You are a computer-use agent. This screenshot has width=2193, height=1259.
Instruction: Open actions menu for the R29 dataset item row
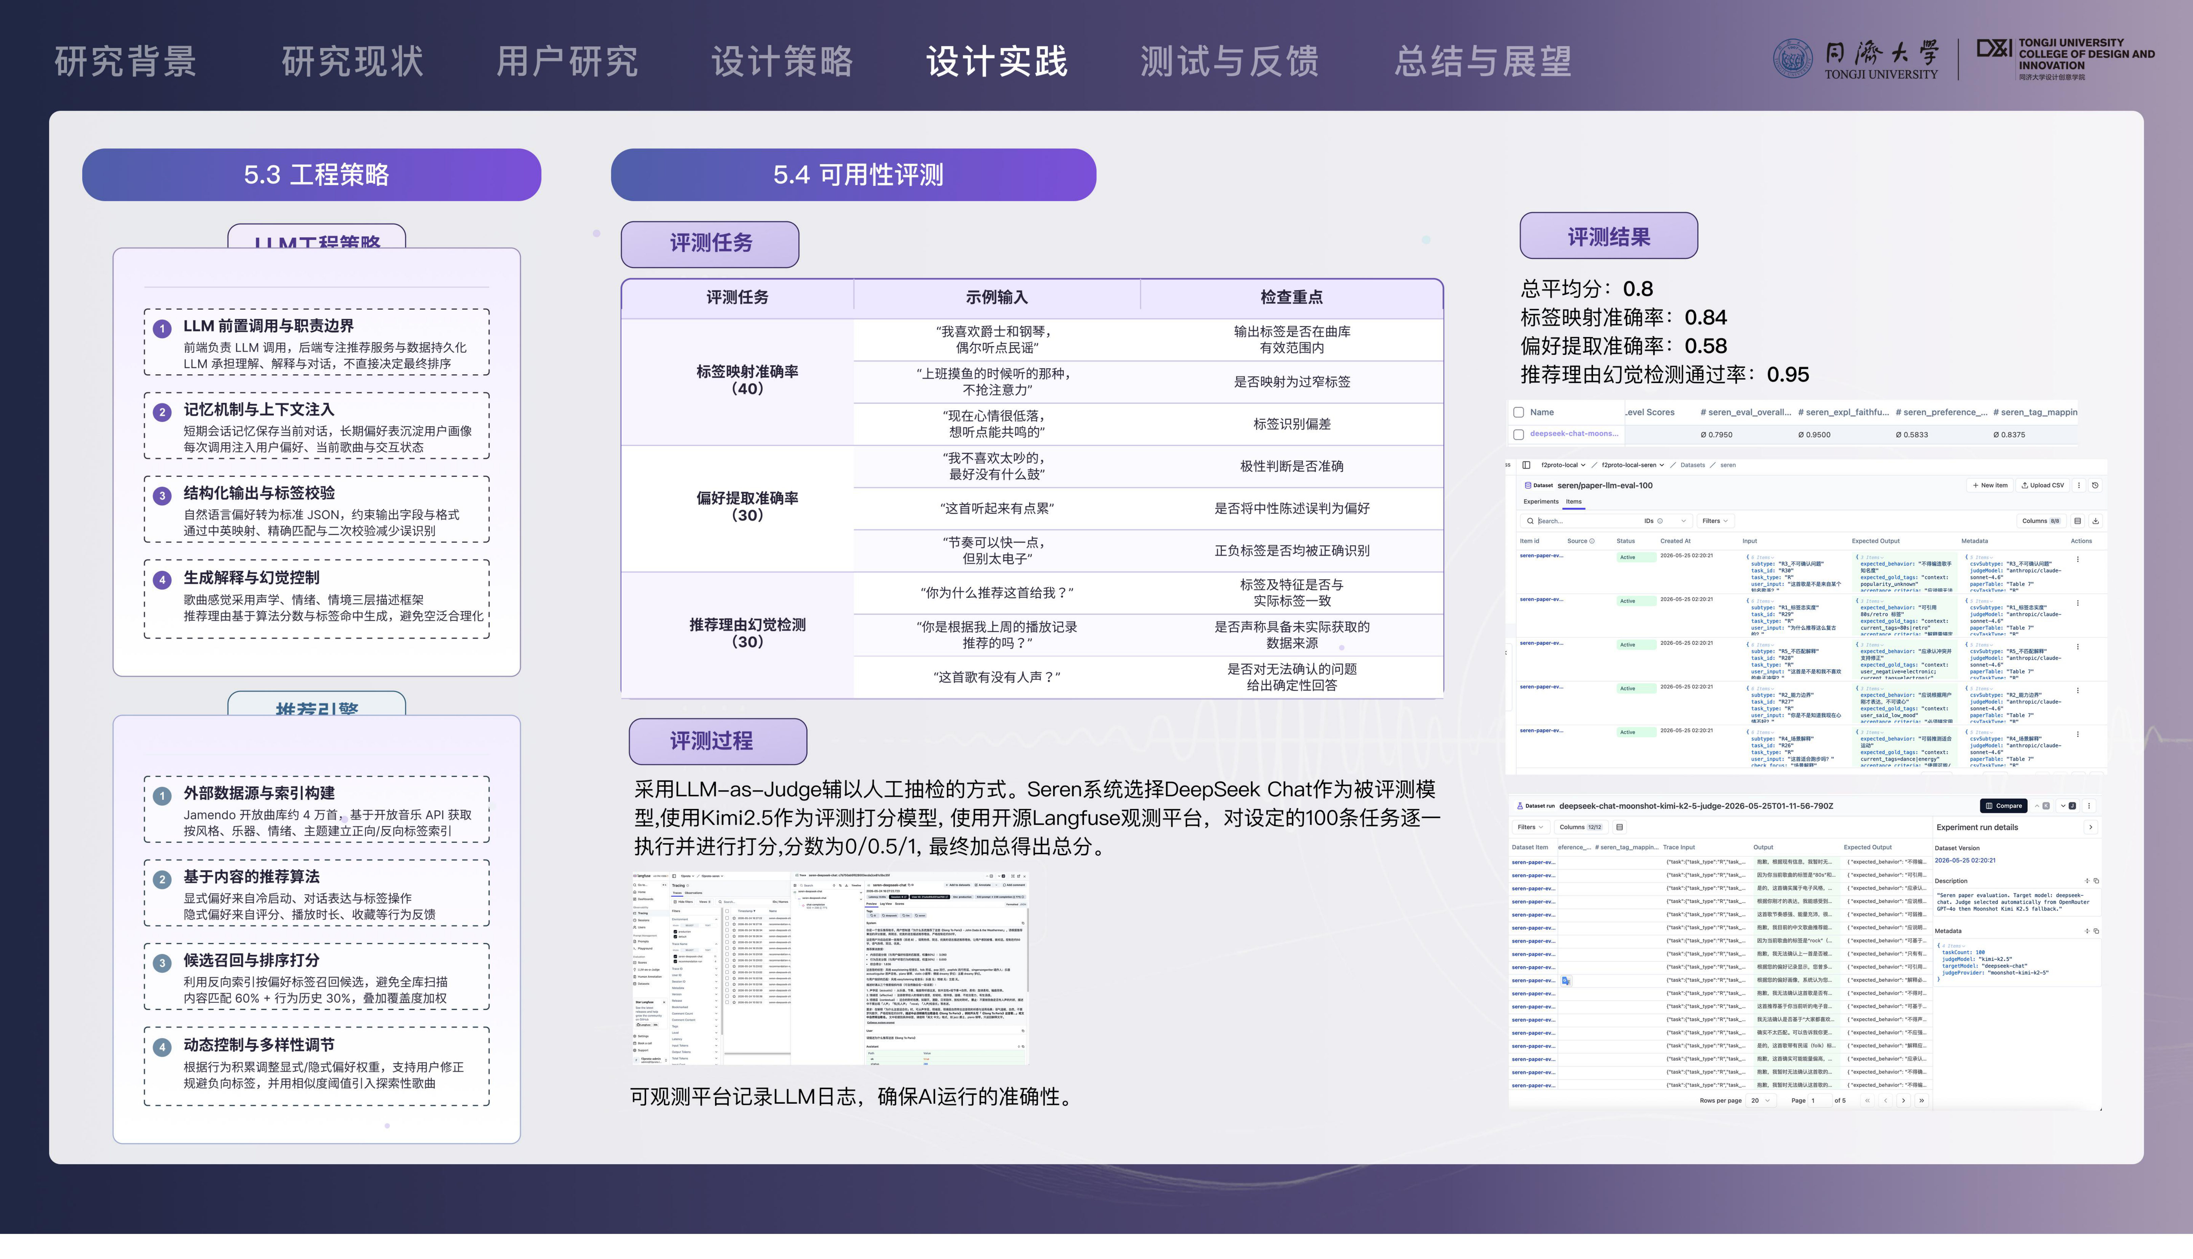(x=2078, y=603)
